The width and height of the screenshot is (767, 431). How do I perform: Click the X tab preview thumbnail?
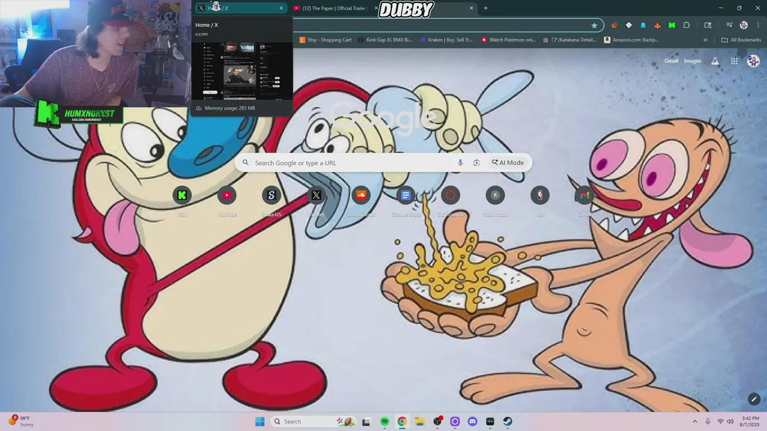tap(242, 71)
